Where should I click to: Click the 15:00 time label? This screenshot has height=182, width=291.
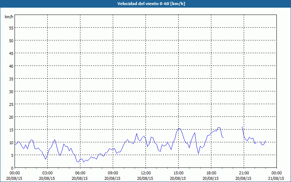coord(178,173)
